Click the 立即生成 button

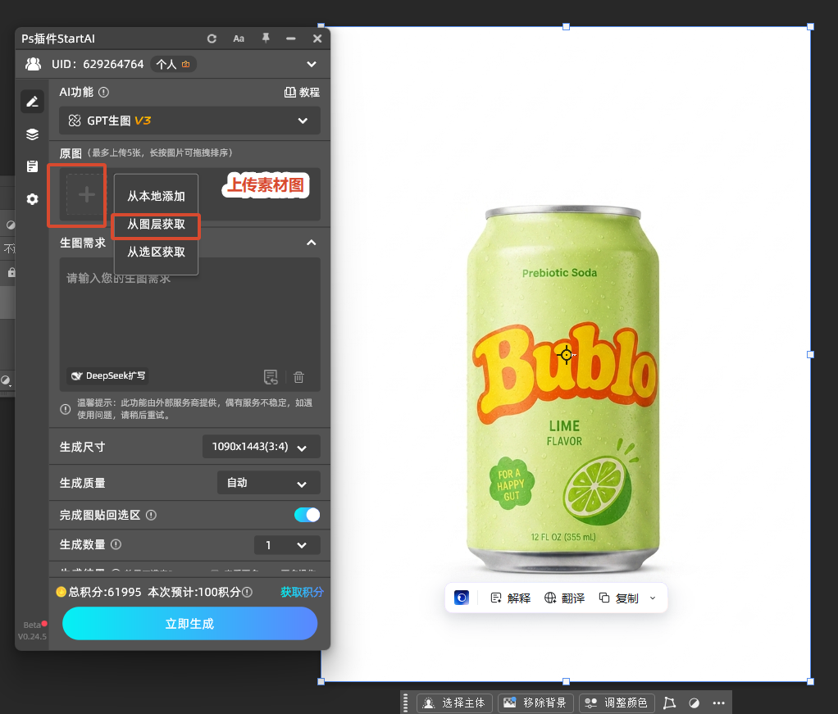click(x=189, y=624)
